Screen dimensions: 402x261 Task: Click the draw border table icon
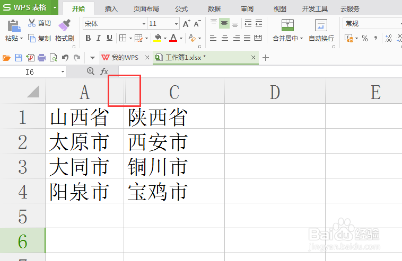click(x=139, y=38)
